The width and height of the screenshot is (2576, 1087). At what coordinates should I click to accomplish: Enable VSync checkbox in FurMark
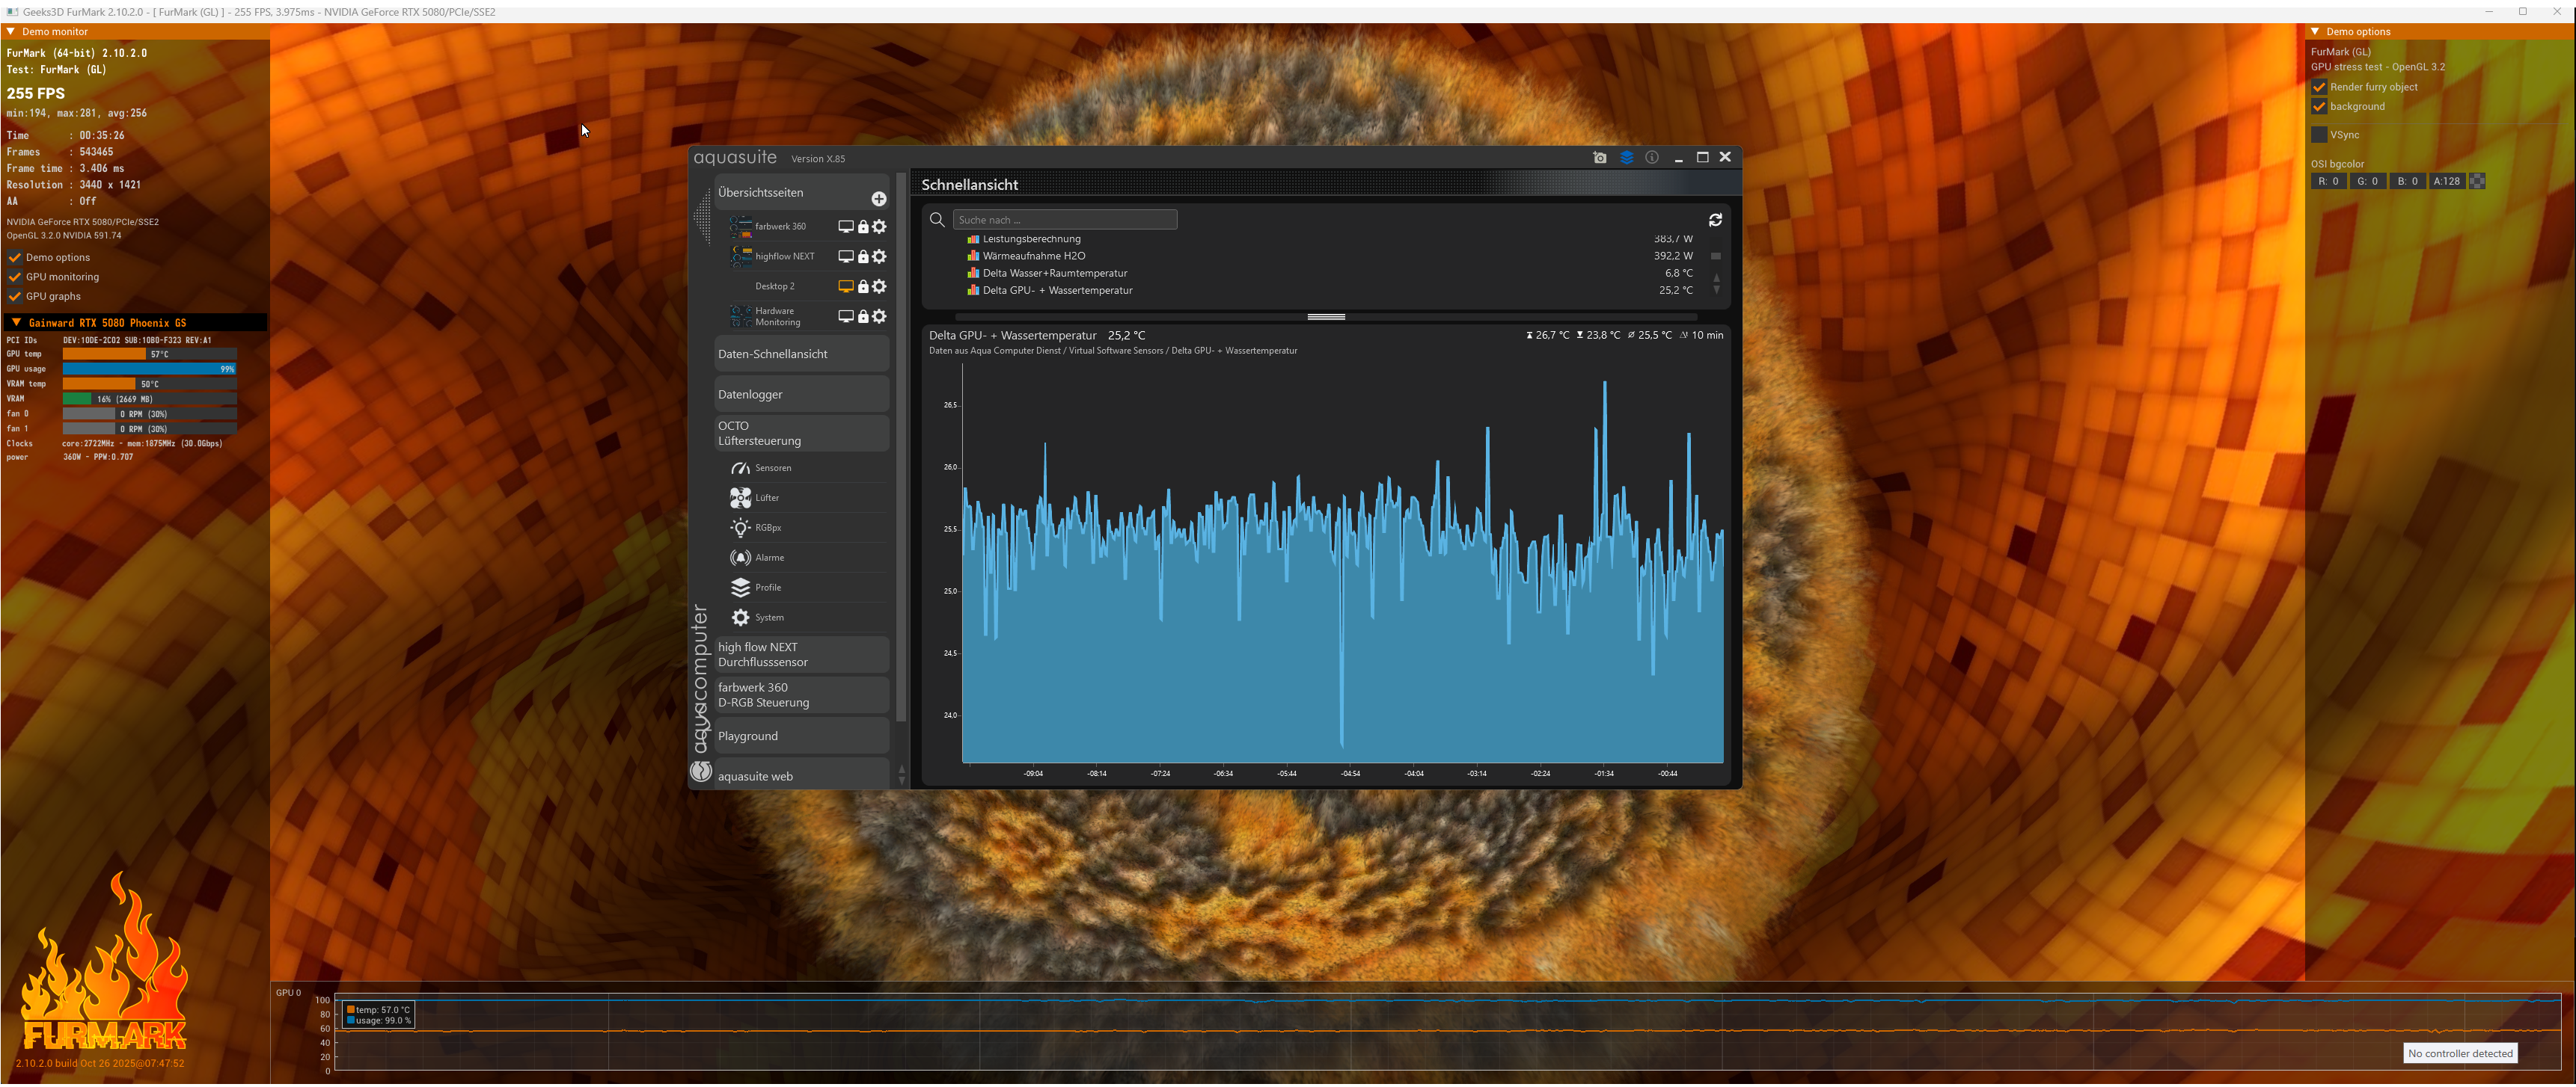tap(2319, 135)
